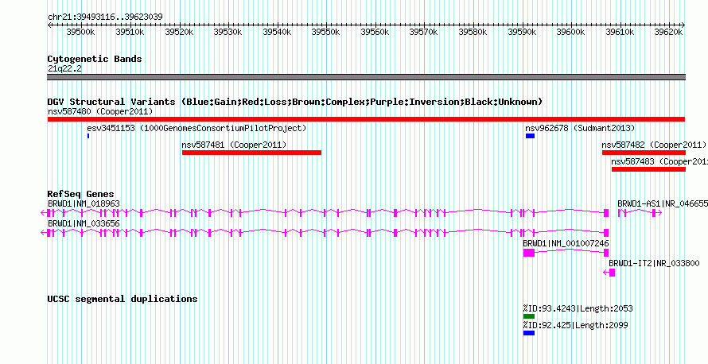Select the blue segmental duplication bar under %ID:92.425
Screen dimensions: 708x364
529,333
